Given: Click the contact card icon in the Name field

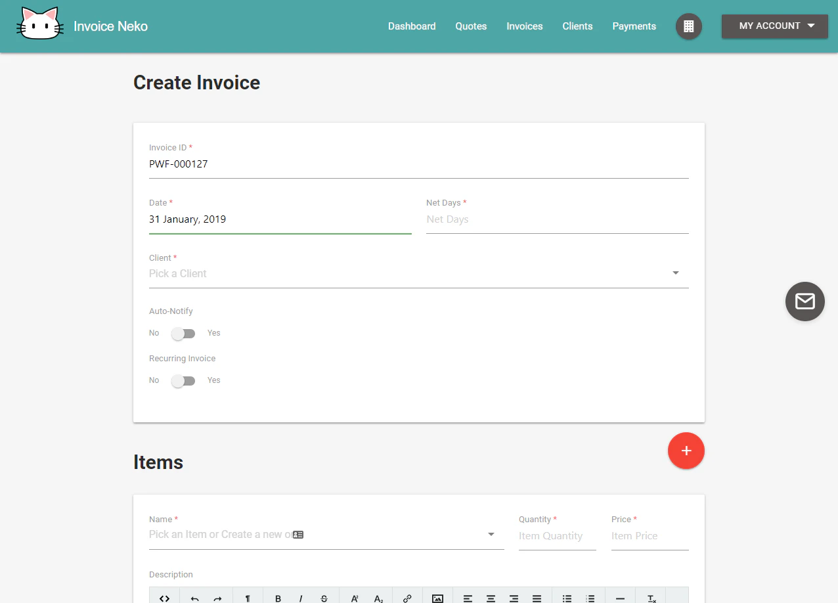Looking at the screenshot, I should pos(298,535).
